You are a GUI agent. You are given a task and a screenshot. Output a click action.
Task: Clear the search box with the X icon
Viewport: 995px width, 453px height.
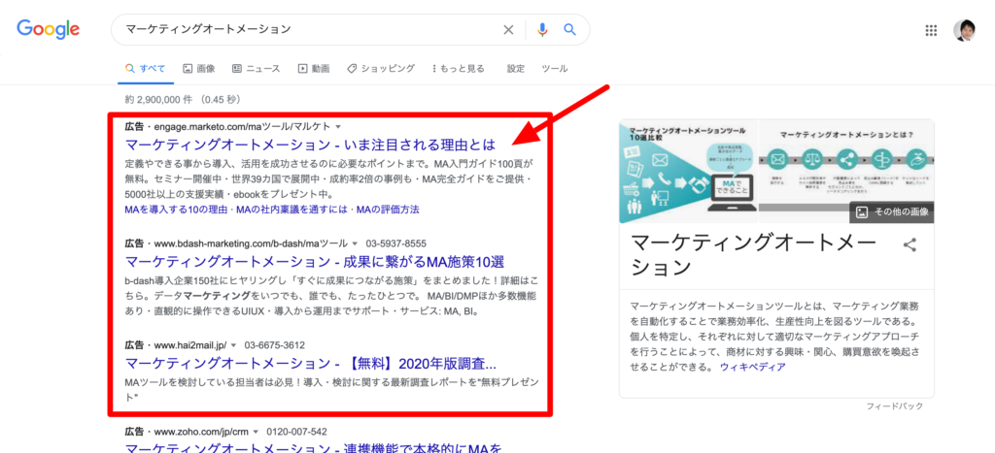pyautogui.click(x=508, y=30)
